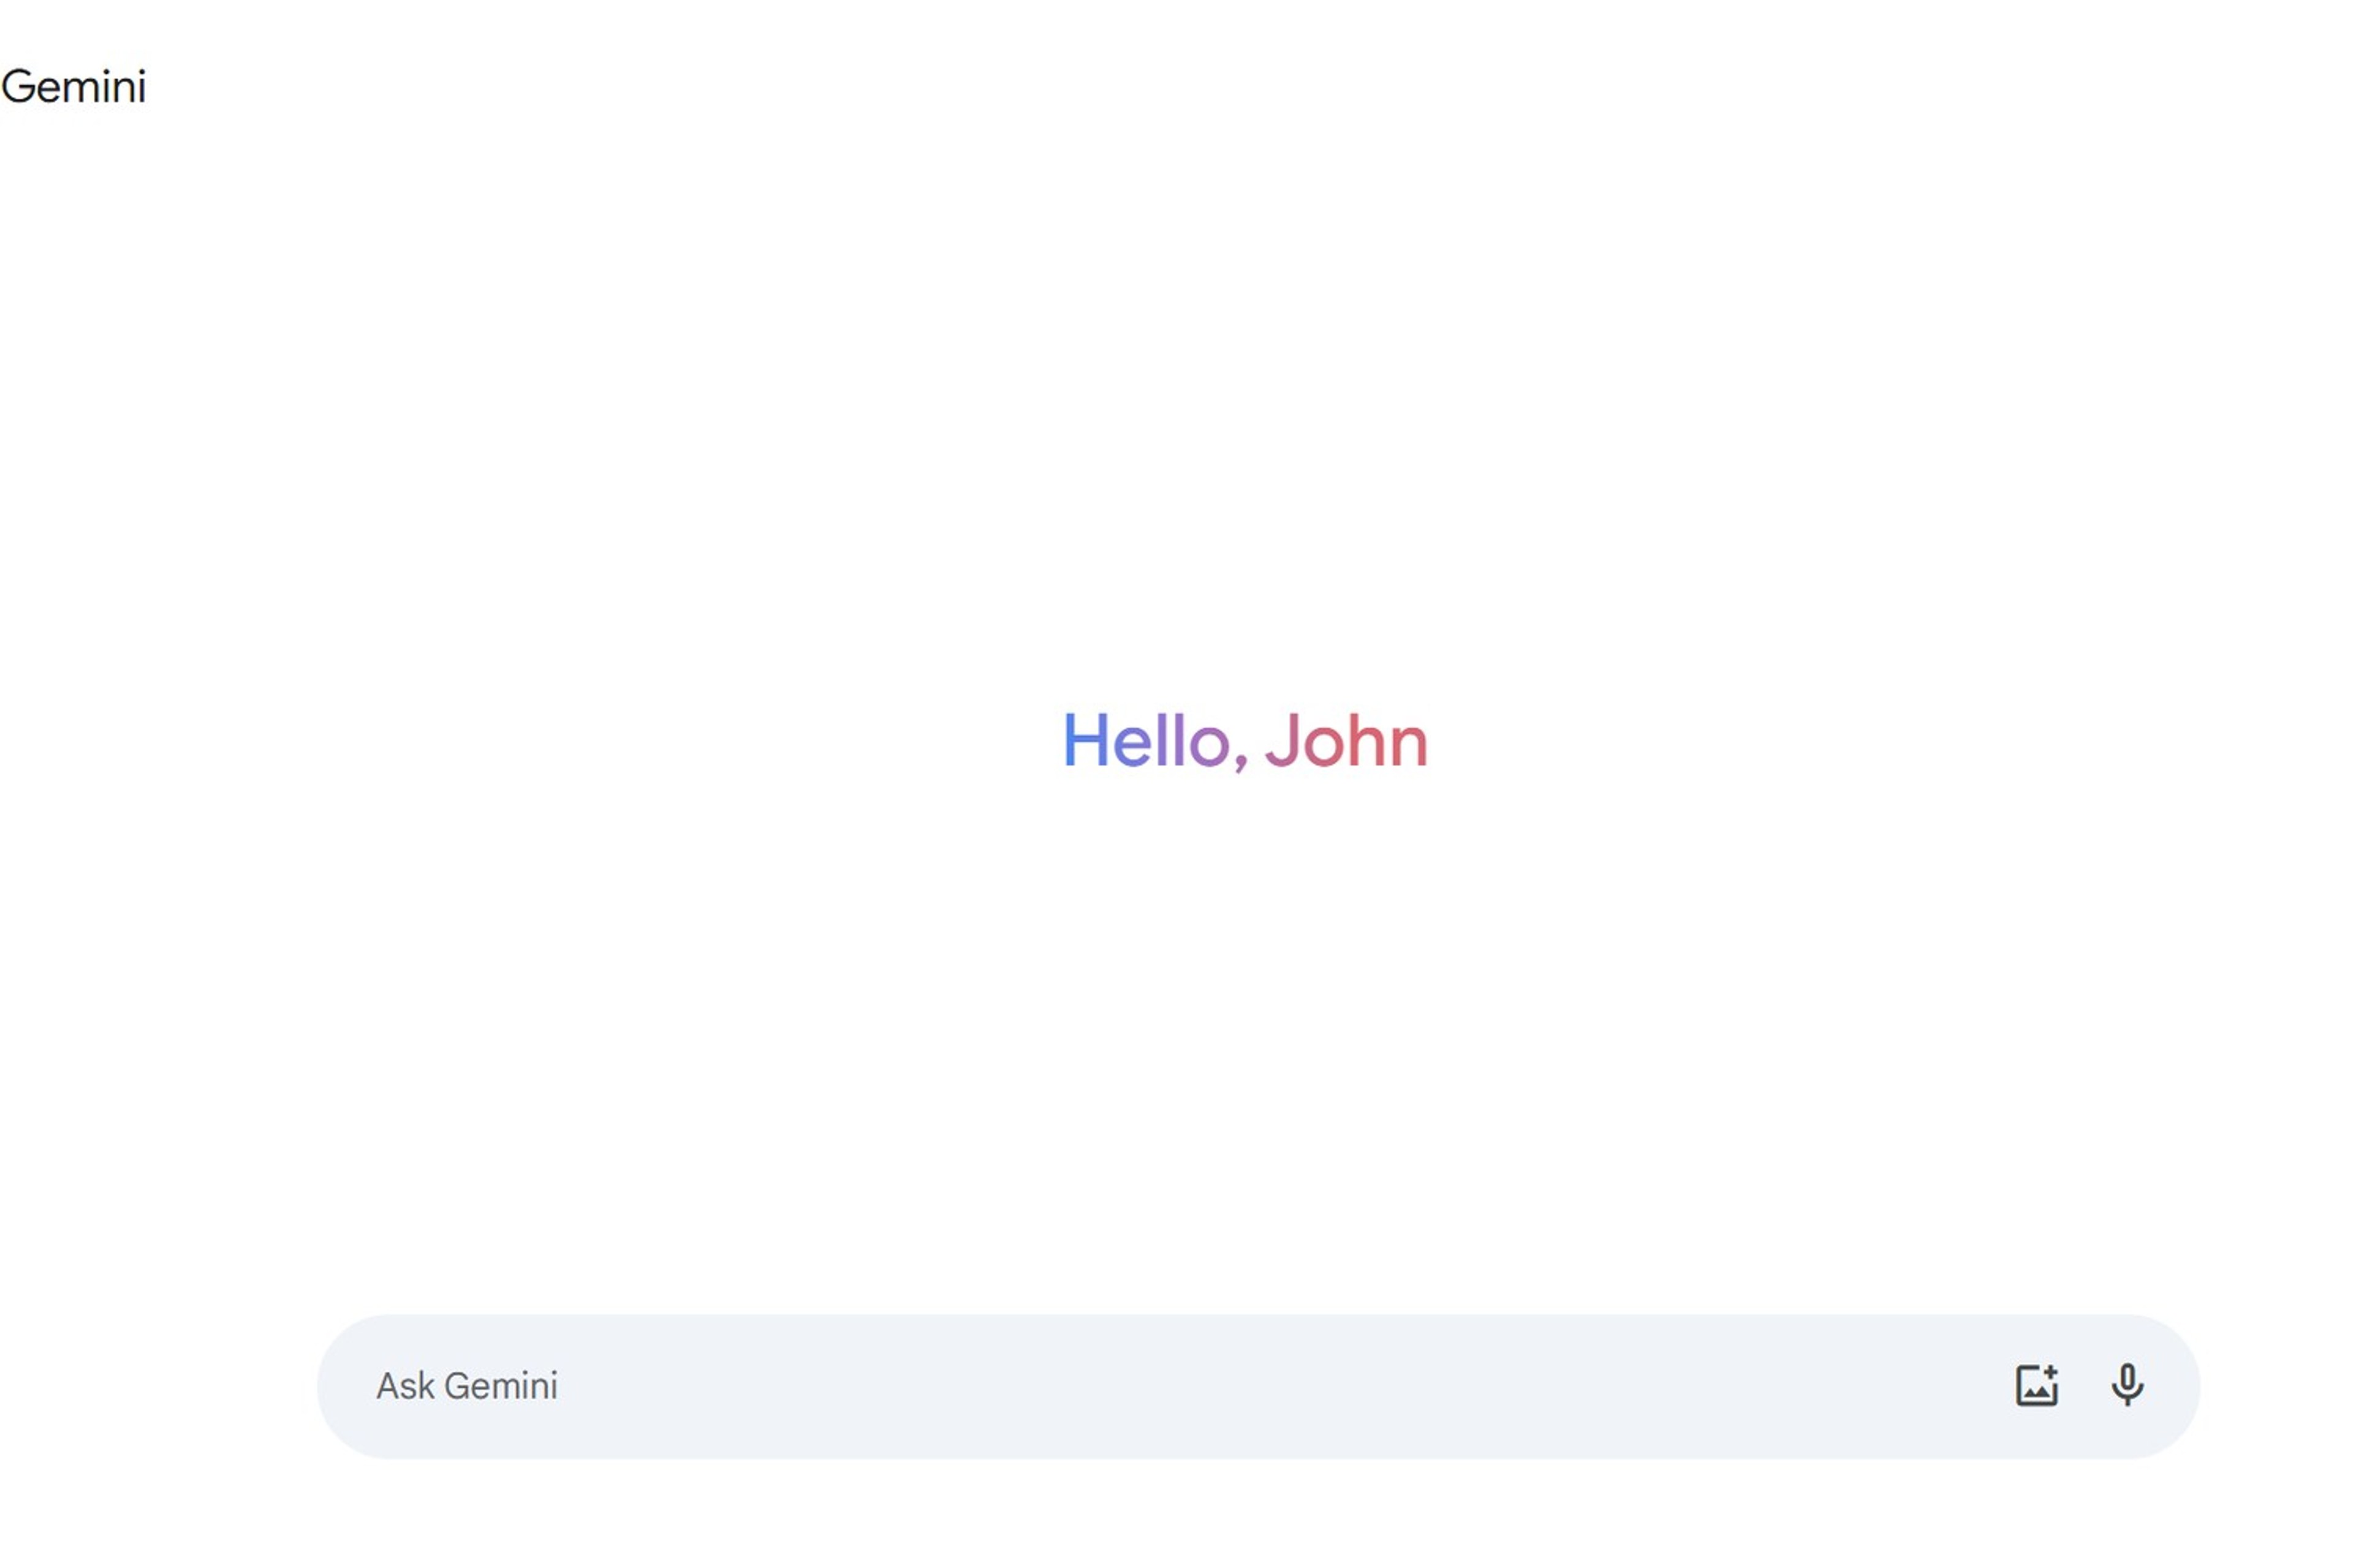Image resolution: width=2353 pixels, height=1568 pixels.
Task: Select the Hello, John greeting text
Action: coord(1245,741)
